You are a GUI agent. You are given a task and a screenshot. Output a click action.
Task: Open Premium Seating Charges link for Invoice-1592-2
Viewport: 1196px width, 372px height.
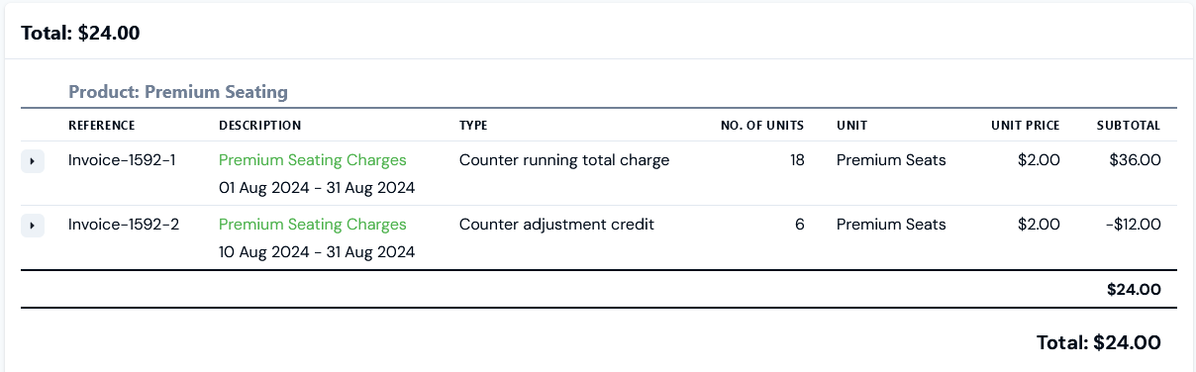[x=312, y=225]
